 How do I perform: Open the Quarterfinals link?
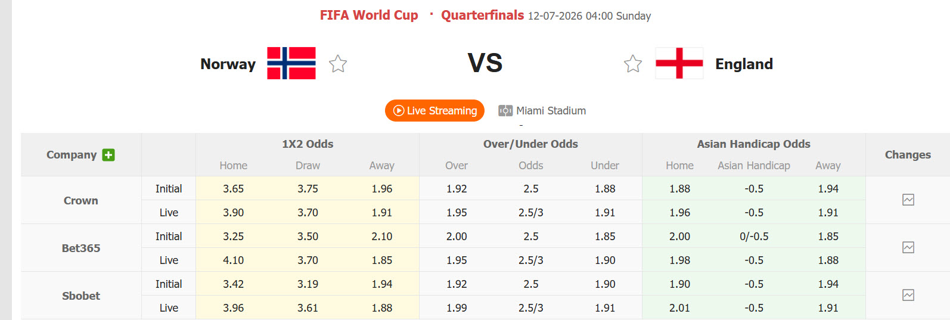click(483, 15)
